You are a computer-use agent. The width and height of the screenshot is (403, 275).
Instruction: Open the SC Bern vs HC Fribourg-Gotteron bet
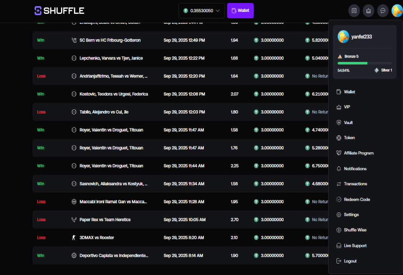[x=110, y=40]
